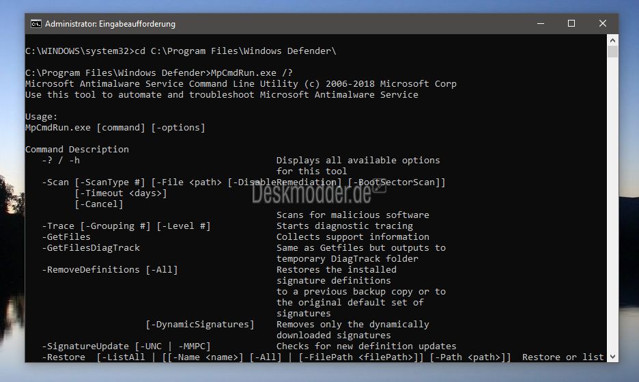Image resolution: width=639 pixels, height=382 pixels.
Task: Click 'Restores the installed' text
Action: [x=336, y=270]
